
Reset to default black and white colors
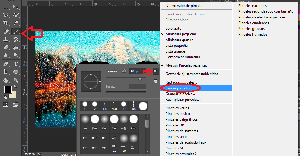(x=5, y=97)
